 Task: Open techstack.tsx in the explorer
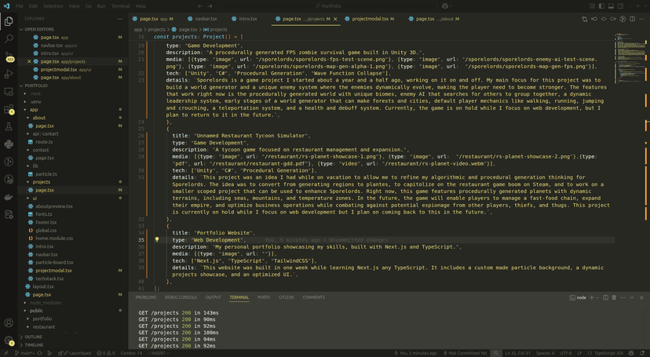click(x=49, y=279)
